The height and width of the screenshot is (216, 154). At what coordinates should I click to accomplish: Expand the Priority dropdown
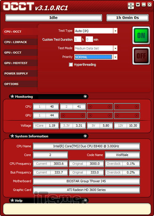pyautogui.click(x=115, y=57)
